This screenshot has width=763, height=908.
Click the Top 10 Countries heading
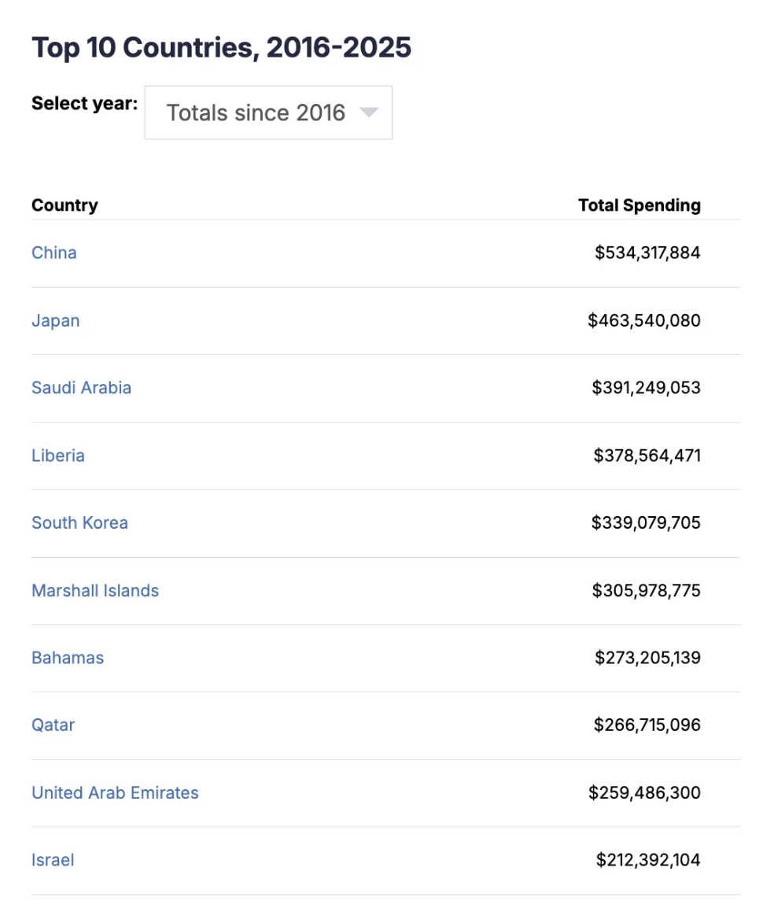(221, 48)
